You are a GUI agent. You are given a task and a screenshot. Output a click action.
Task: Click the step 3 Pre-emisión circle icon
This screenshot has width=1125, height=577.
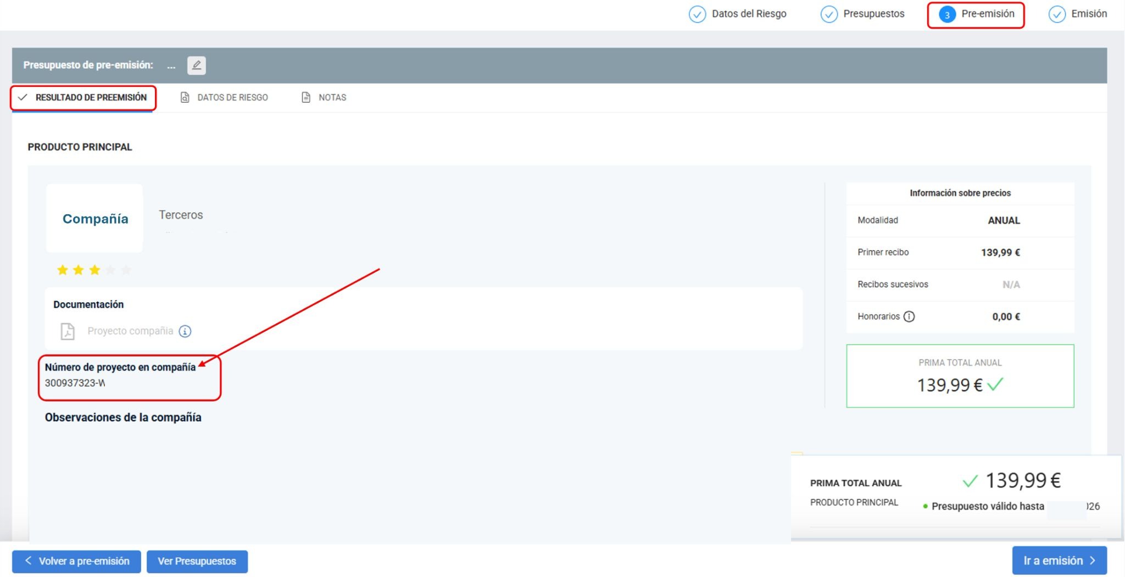point(947,15)
